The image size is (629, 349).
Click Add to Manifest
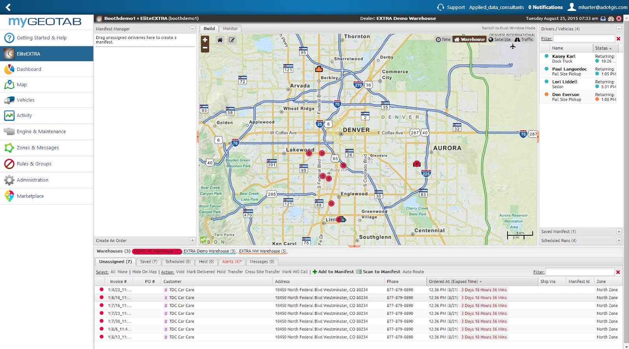pyautogui.click(x=333, y=272)
